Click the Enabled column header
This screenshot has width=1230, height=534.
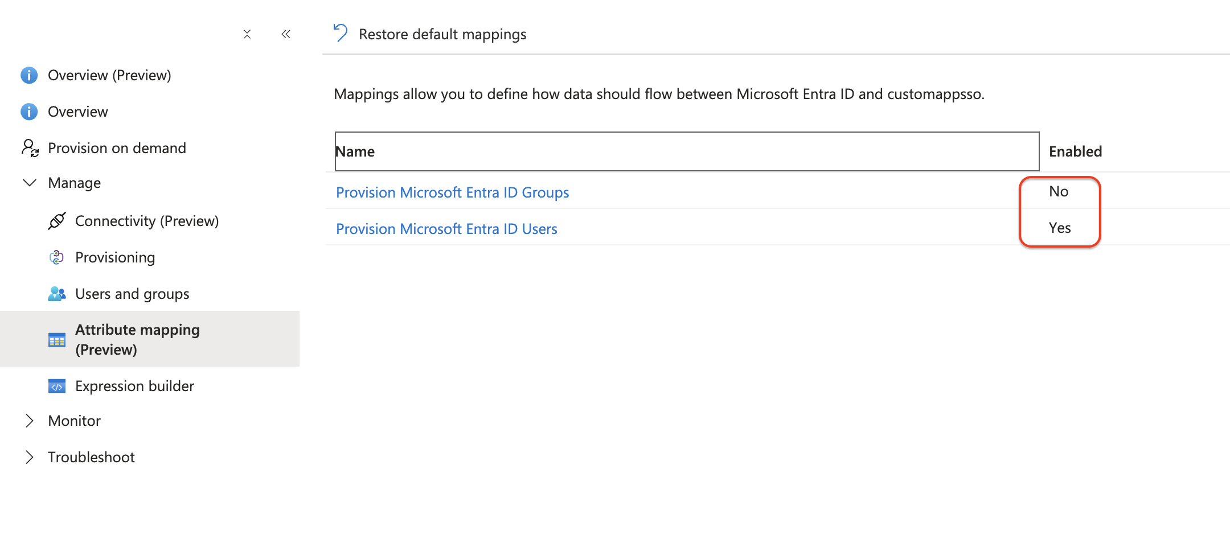coord(1076,151)
